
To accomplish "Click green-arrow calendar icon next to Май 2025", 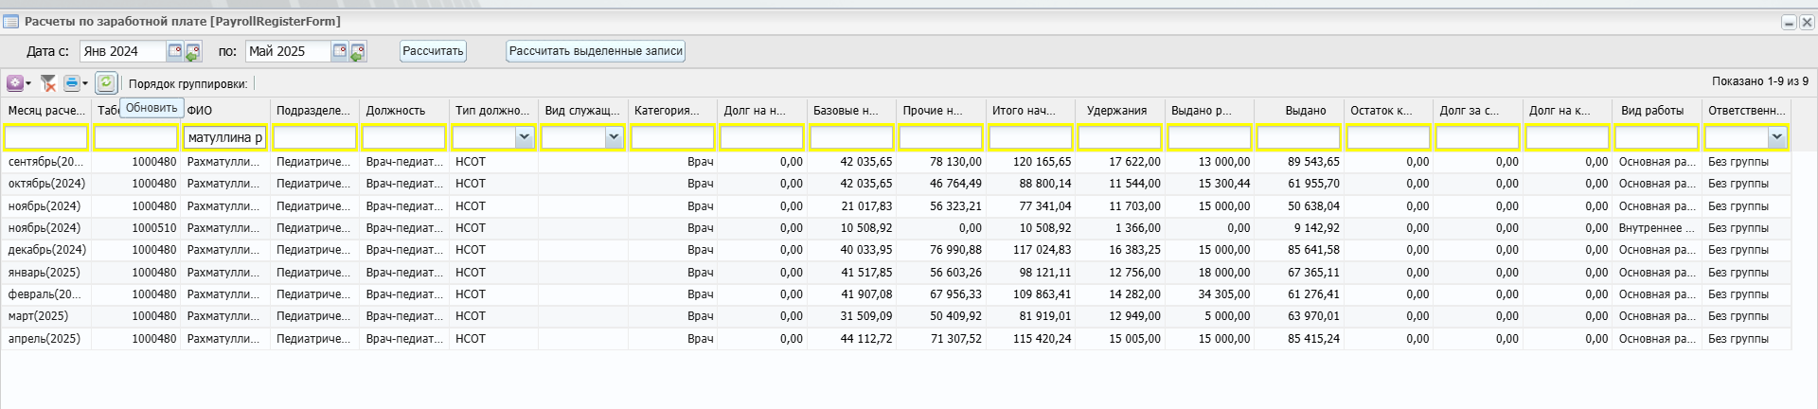I will coord(358,52).
